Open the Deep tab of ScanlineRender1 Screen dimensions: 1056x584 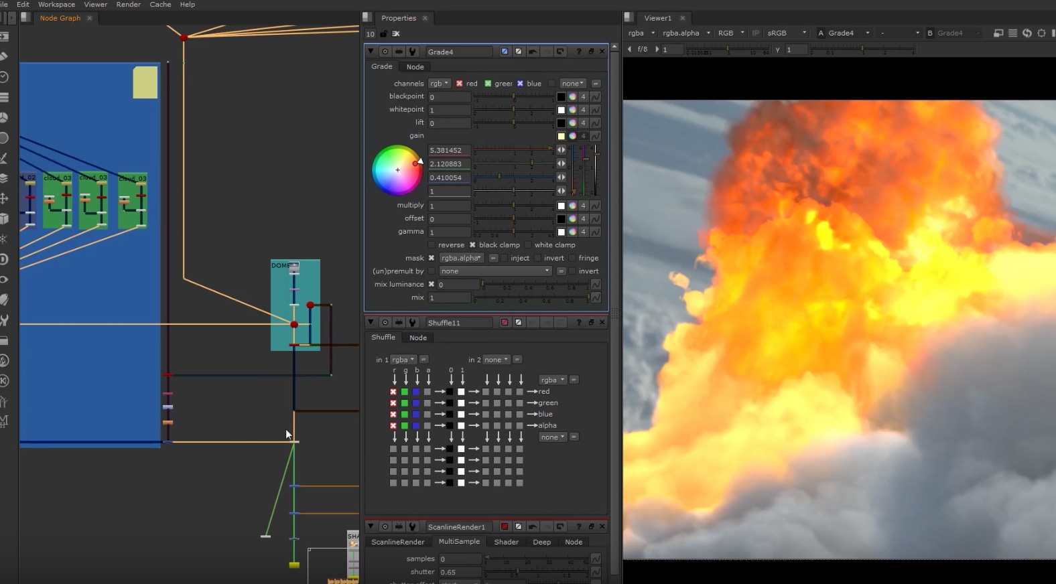point(541,542)
